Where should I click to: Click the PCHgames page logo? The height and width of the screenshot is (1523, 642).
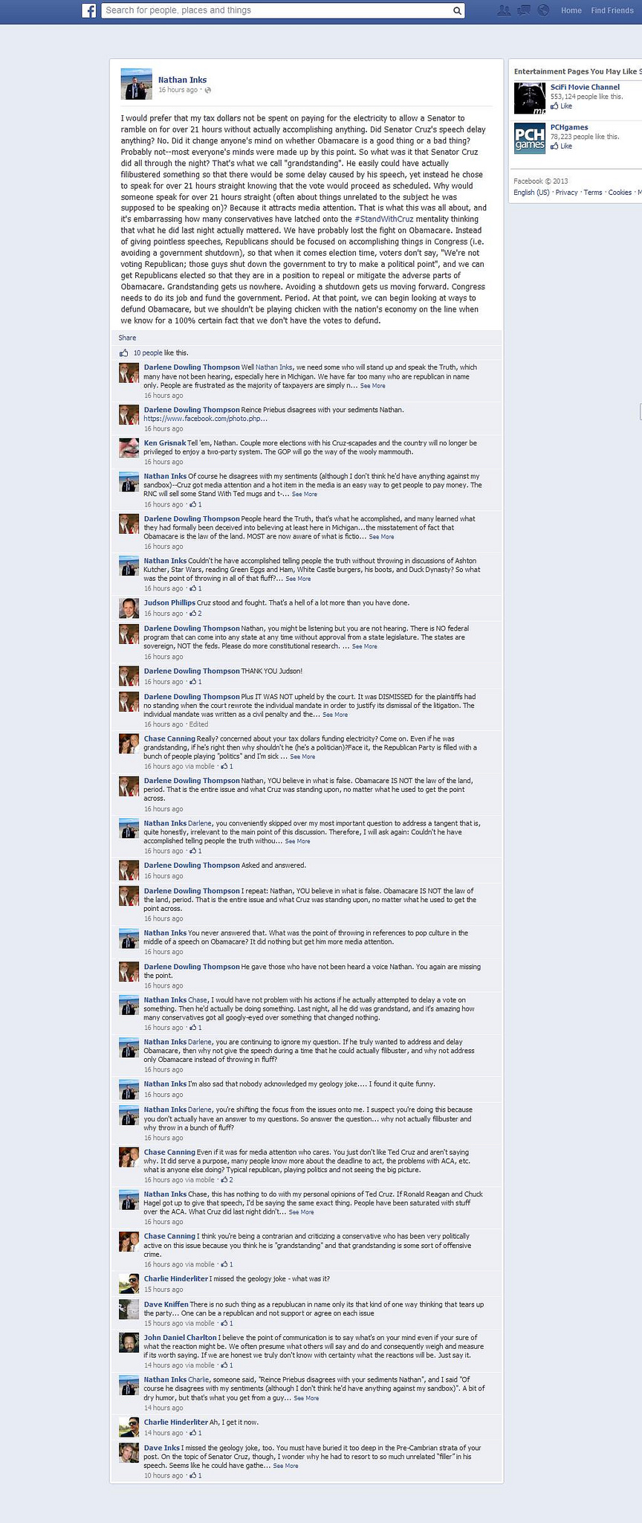(529, 138)
